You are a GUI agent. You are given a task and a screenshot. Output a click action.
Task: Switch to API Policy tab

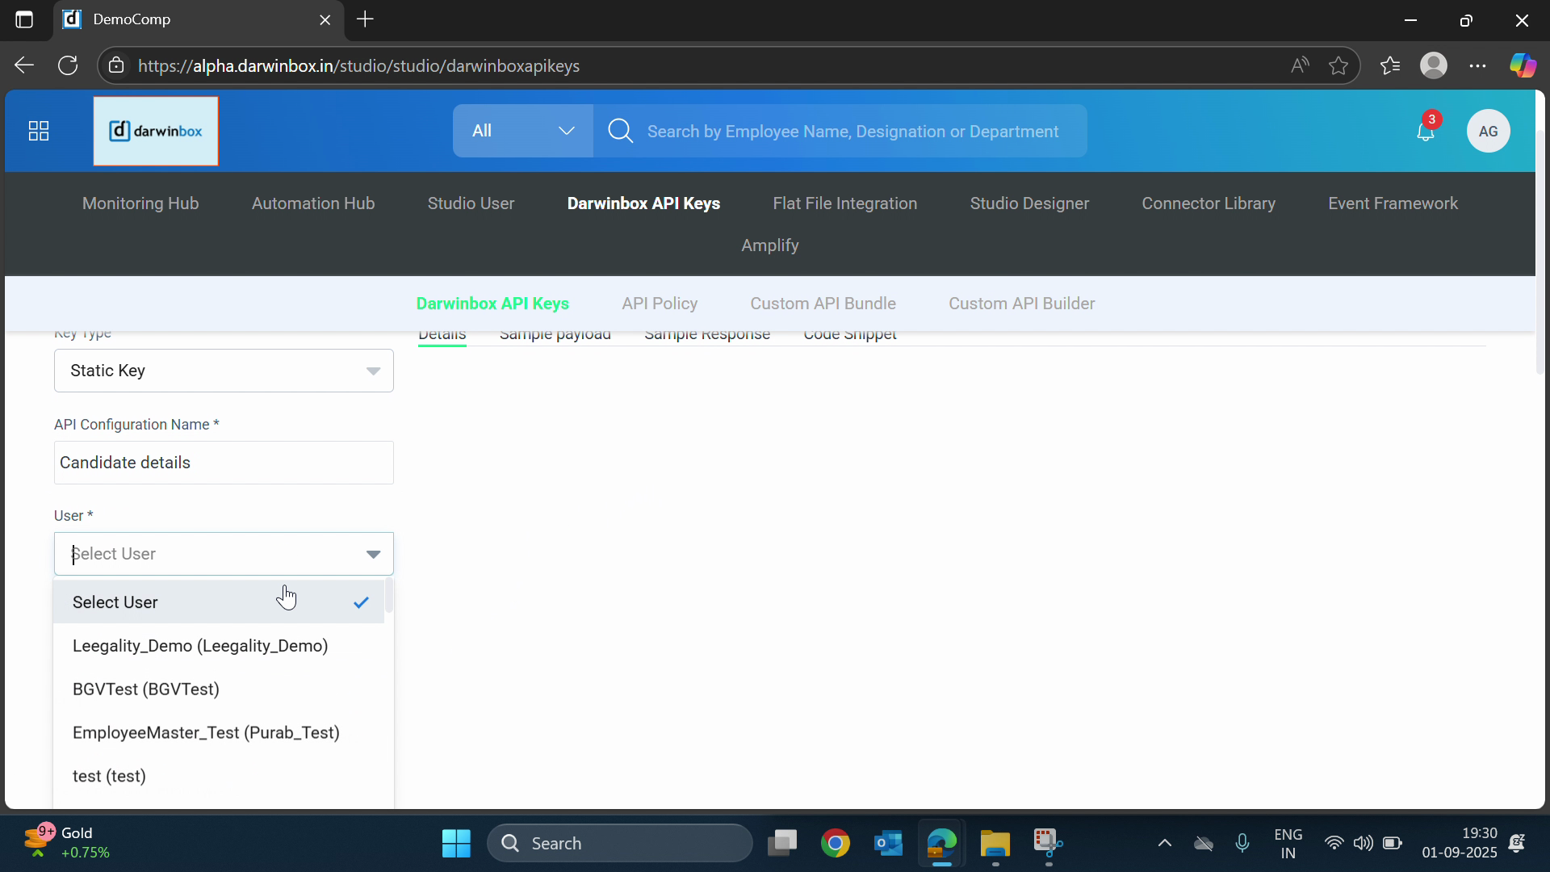(x=659, y=304)
